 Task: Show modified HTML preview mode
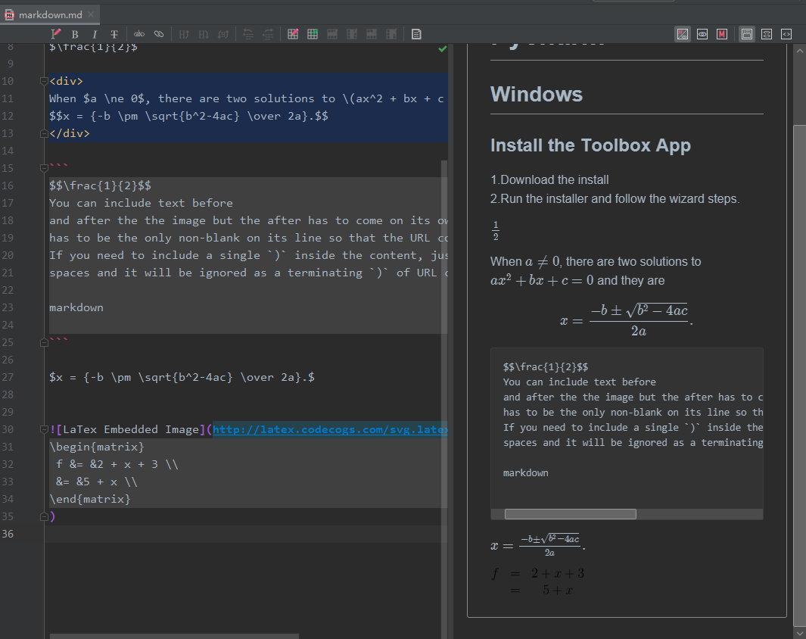coord(767,34)
